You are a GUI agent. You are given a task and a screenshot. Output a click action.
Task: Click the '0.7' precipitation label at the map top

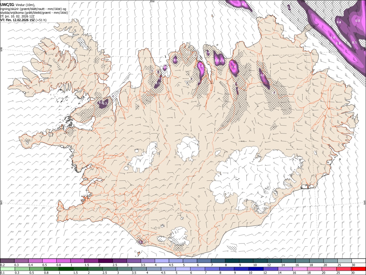244,5
